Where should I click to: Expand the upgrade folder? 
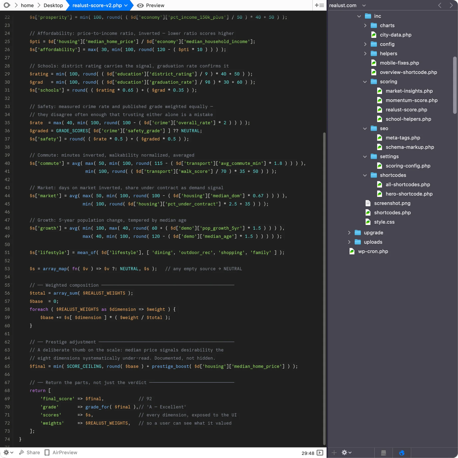pos(349,233)
